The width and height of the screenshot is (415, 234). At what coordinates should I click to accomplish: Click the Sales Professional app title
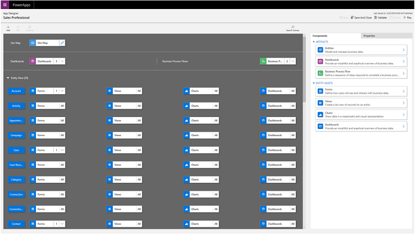pyautogui.click(x=16, y=18)
